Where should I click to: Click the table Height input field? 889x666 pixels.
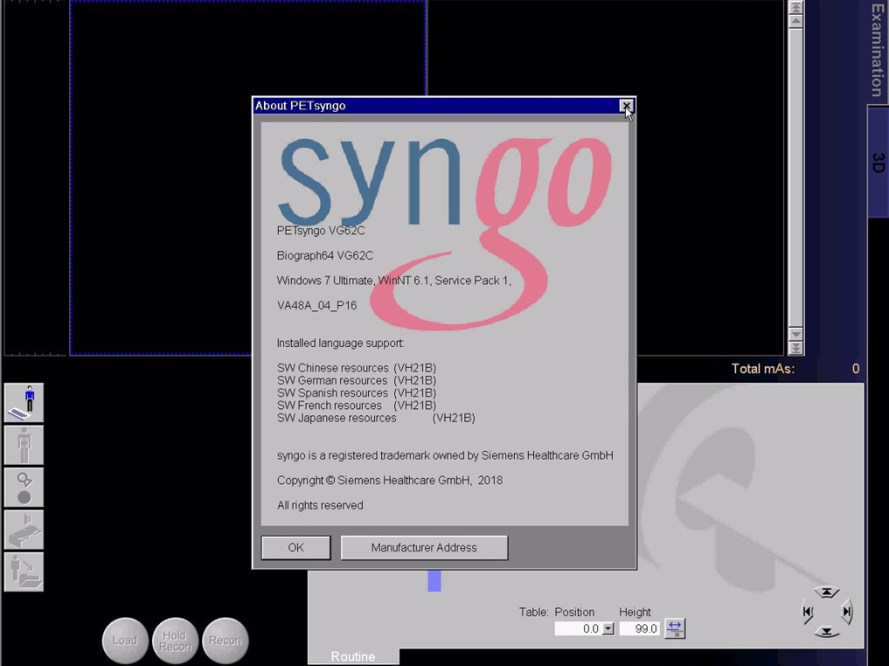640,629
